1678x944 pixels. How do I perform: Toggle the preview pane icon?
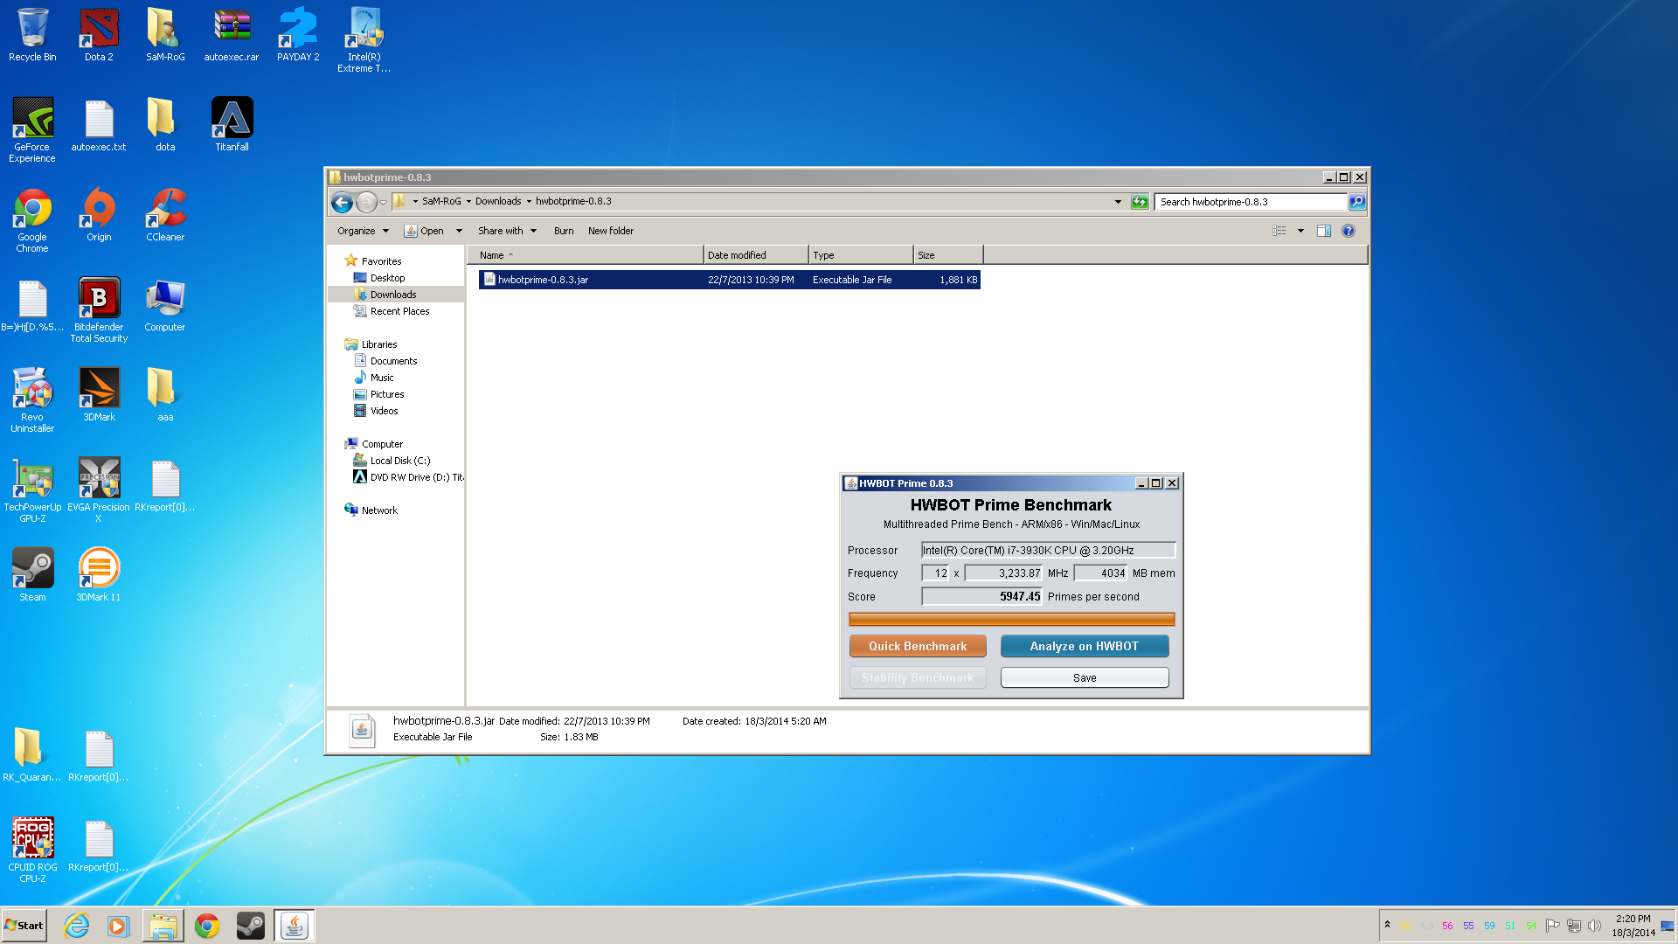(1324, 231)
